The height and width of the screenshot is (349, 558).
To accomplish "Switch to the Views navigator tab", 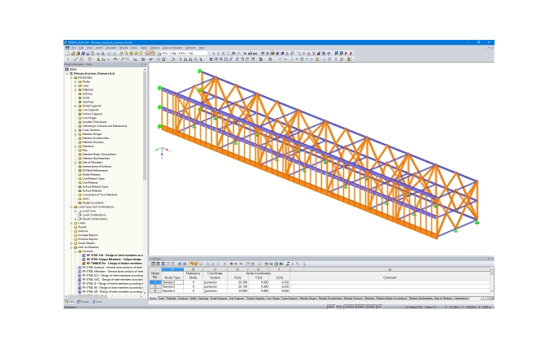I will click(x=98, y=302).
